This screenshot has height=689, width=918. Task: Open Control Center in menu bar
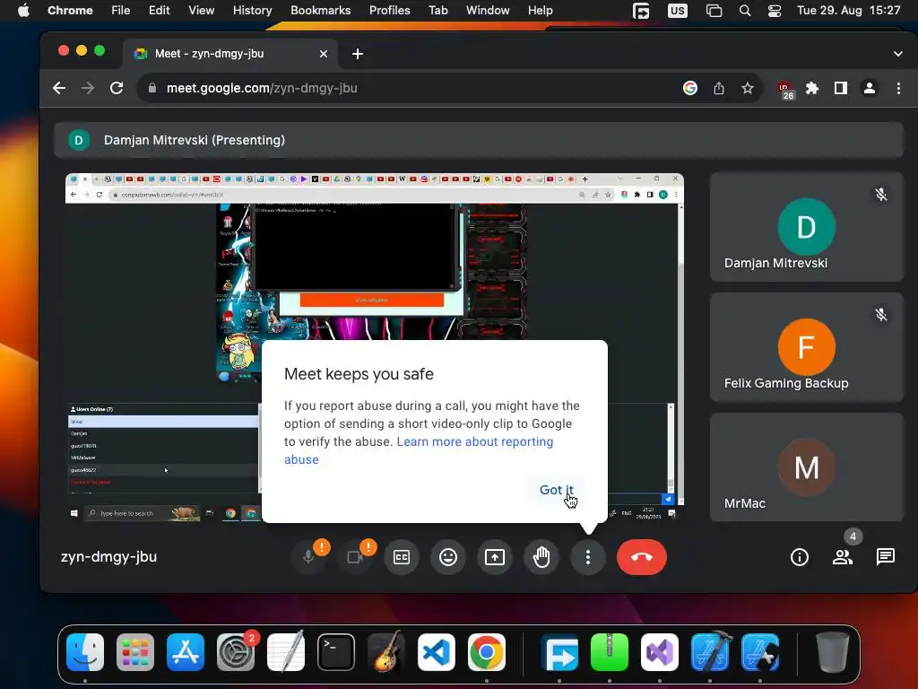[x=775, y=11]
